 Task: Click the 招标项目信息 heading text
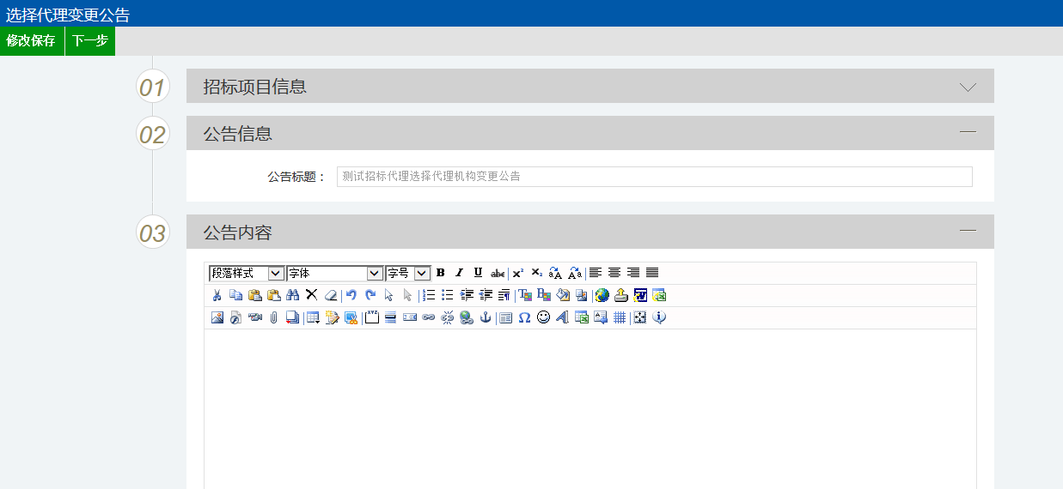pos(254,87)
